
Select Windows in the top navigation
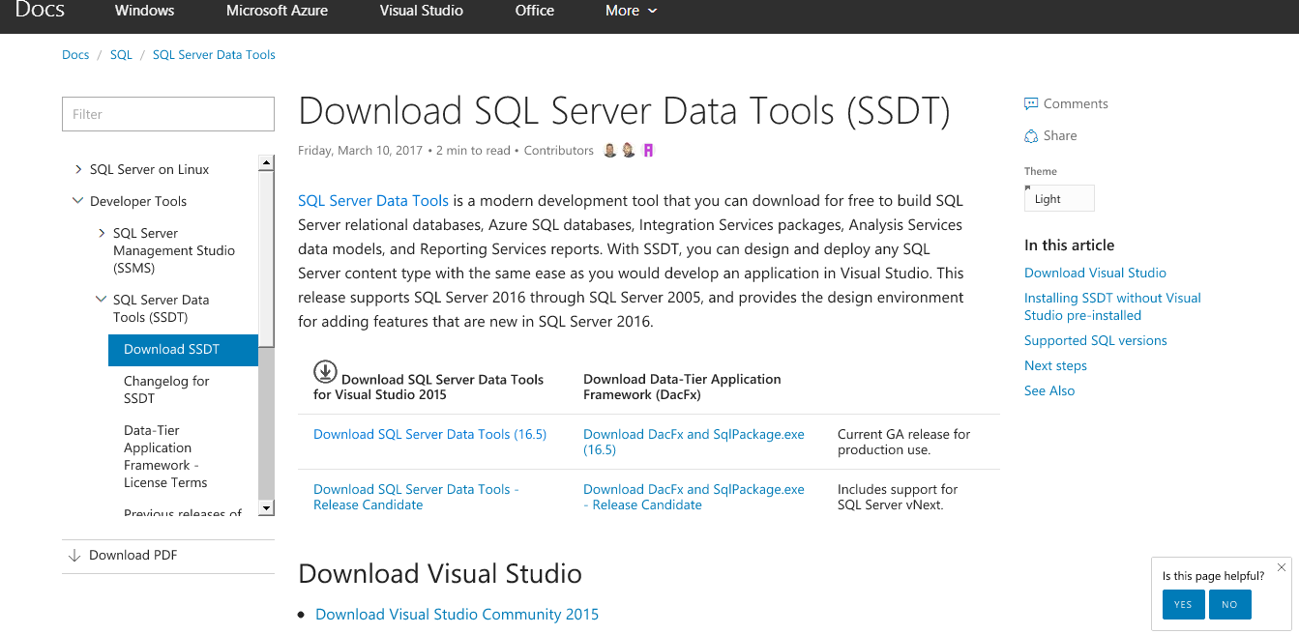[x=143, y=11]
